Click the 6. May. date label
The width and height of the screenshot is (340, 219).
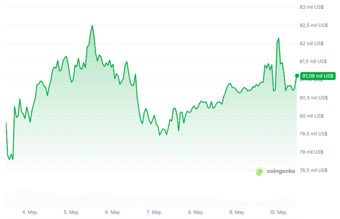pyautogui.click(x=113, y=212)
